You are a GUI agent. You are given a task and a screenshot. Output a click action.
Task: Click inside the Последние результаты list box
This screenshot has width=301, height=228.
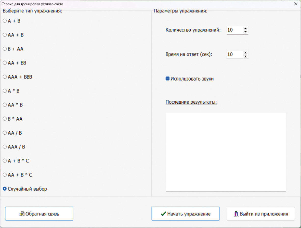pyautogui.click(x=226, y=151)
